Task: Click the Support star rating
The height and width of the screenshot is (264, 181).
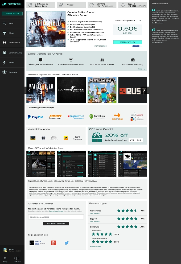Action: click(x=127, y=218)
